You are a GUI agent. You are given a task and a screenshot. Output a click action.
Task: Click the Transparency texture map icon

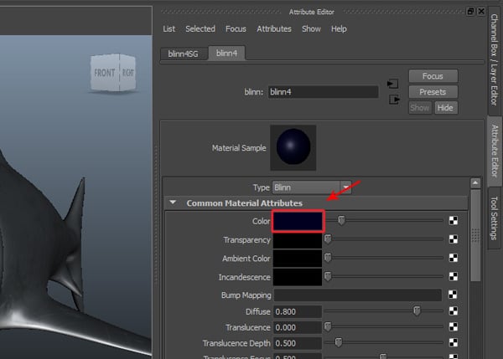coord(454,239)
